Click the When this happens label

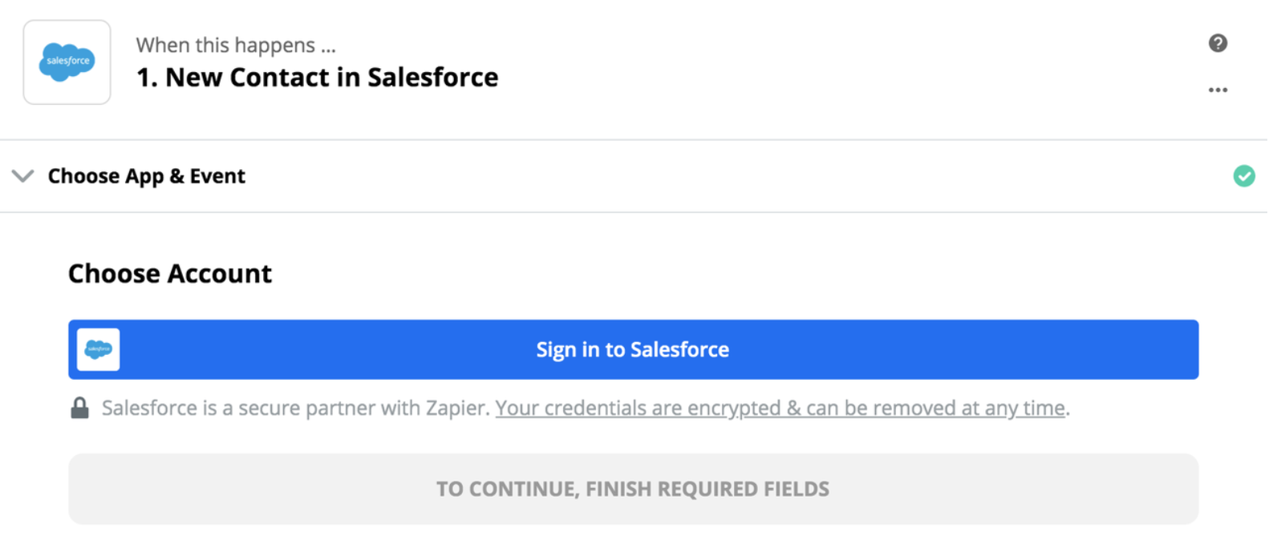click(x=235, y=46)
